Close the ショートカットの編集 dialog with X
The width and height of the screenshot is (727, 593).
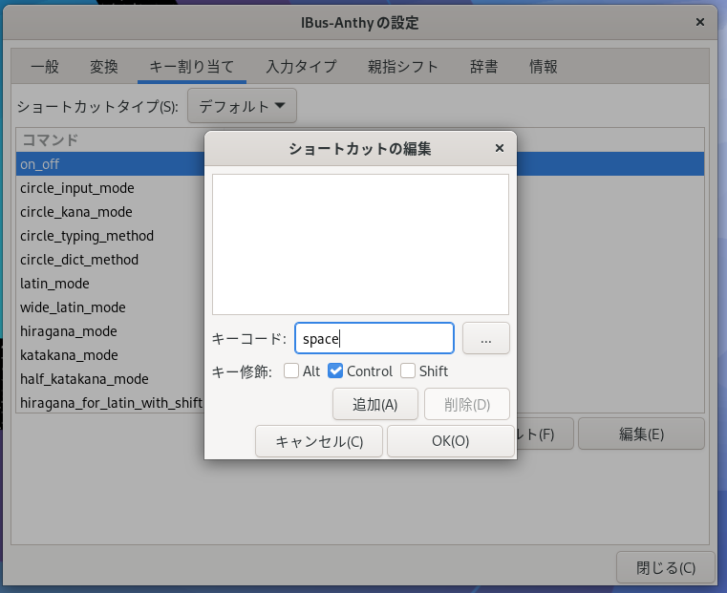[x=500, y=148]
